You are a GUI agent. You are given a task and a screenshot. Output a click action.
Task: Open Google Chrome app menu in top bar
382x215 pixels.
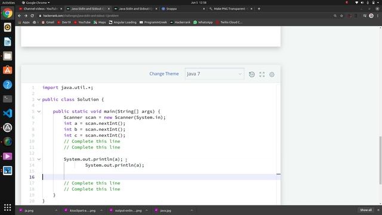tap(36, 2)
